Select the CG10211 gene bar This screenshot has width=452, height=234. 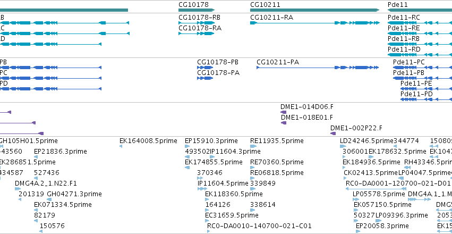[x=314, y=10]
